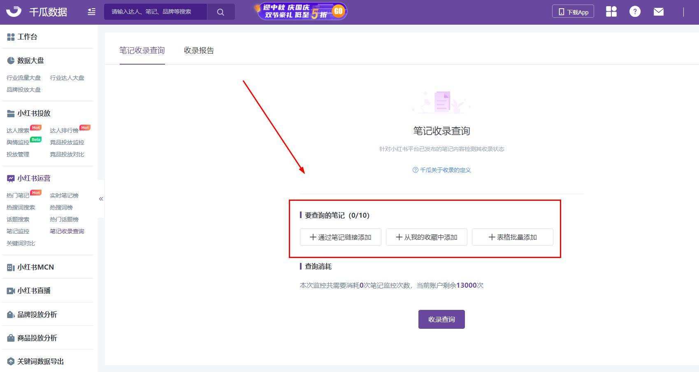Screen dimensions: 699x372
Task: Click the apps grid icon in header
Action: click(x=611, y=12)
